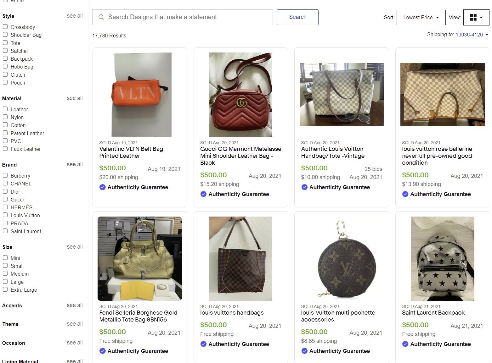The height and width of the screenshot is (363, 492).
Task: Click the Patent Leather filter label
Action: point(27,133)
